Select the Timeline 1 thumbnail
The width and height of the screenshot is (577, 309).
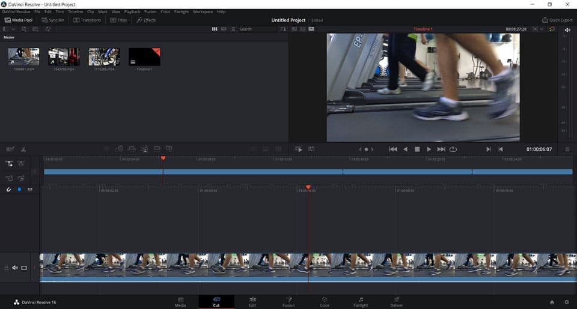tap(144, 58)
